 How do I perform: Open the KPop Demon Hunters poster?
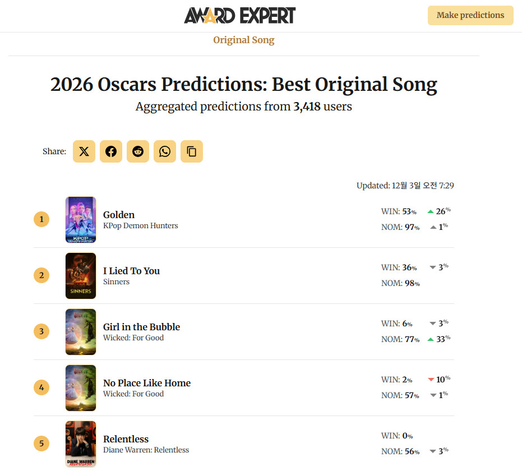click(81, 219)
